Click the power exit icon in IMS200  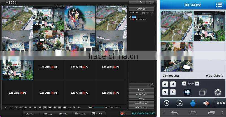(x=150, y=2)
